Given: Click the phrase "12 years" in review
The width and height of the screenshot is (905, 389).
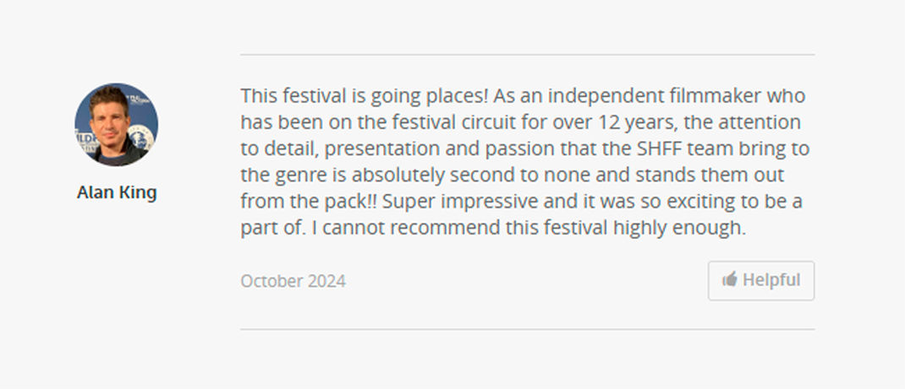Looking at the screenshot, I should 618,122.
